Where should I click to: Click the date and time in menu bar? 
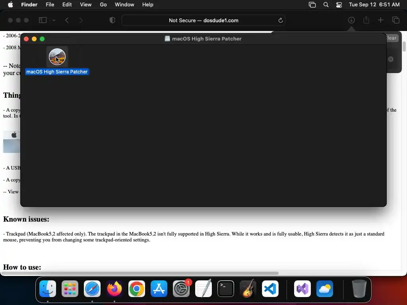coord(374,5)
